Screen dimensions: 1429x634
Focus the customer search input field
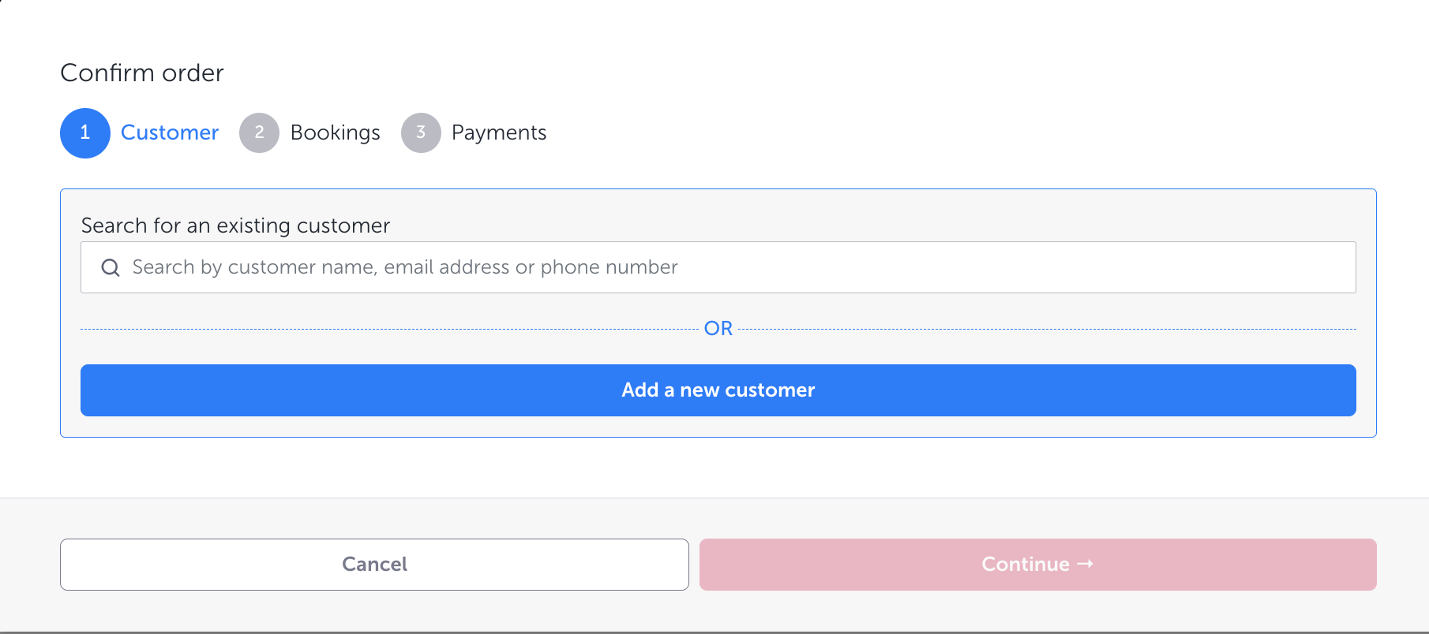(x=947, y=267)
